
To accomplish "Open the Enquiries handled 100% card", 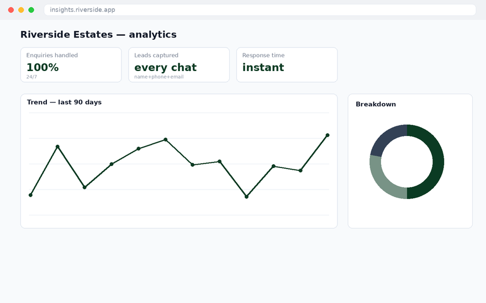I will (71, 65).
